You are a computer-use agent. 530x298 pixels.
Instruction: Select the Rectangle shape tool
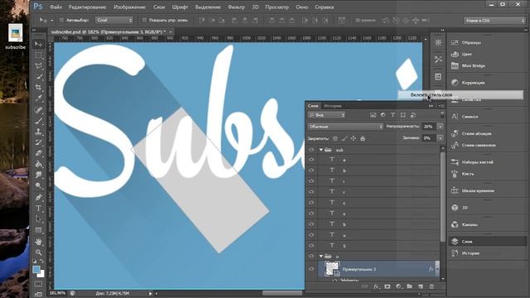pos(39,230)
